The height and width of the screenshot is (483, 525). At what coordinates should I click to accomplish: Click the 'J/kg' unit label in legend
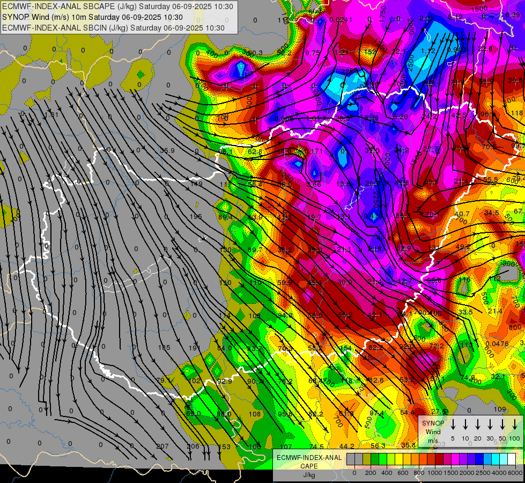click(309, 475)
